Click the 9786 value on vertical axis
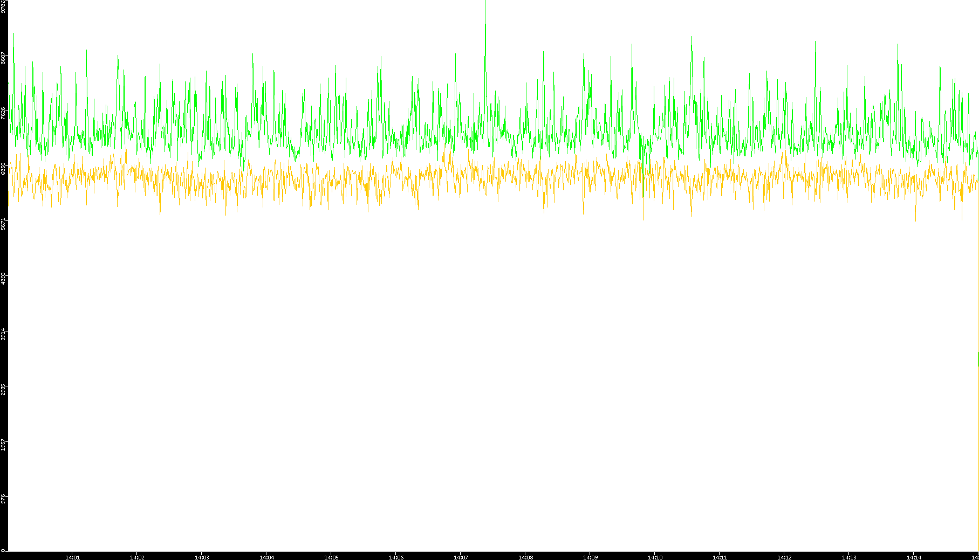The image size is (979, 560). [3, 6]
